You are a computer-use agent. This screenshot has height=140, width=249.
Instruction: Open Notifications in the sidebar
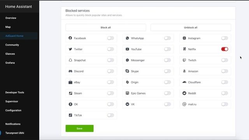tap(13, 124)
